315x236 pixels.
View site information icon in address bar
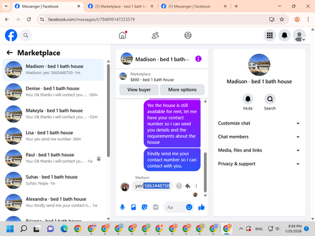point(42,20)
